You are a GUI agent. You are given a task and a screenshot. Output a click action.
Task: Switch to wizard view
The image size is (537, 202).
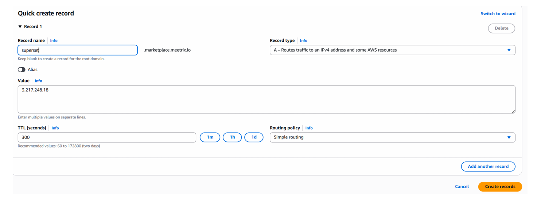(498, 14)
